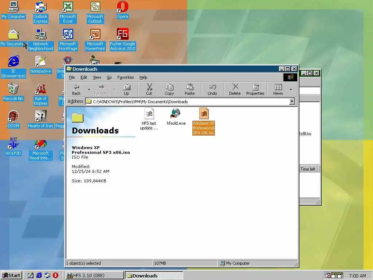Screen dimensions: 373x280
Task: Launch Outlook Express from desktop
Action: coord(40,12)
